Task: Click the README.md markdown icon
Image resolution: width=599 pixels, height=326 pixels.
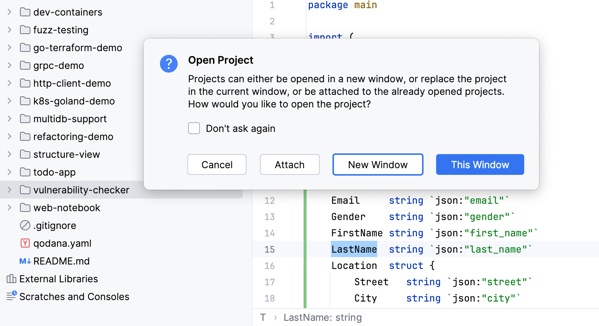Action: [x=25, y=261]
